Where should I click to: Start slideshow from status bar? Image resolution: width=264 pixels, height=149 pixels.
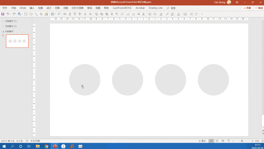click(x=229, y=141)
